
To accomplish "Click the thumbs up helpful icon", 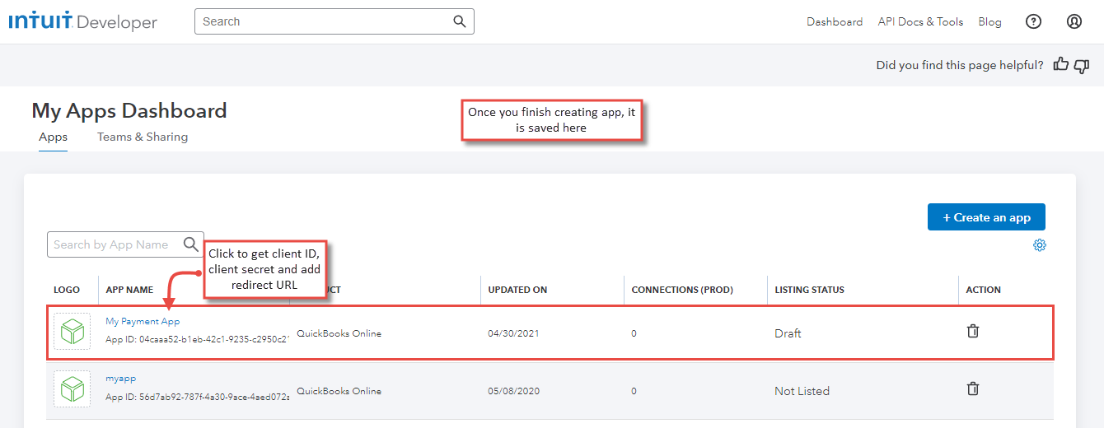I will point(1061,64).
